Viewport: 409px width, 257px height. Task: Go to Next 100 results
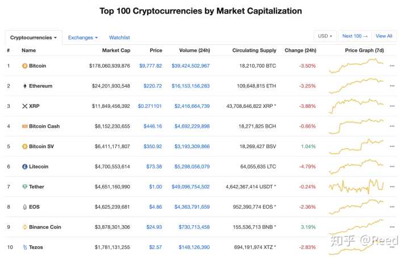point(354,36)
